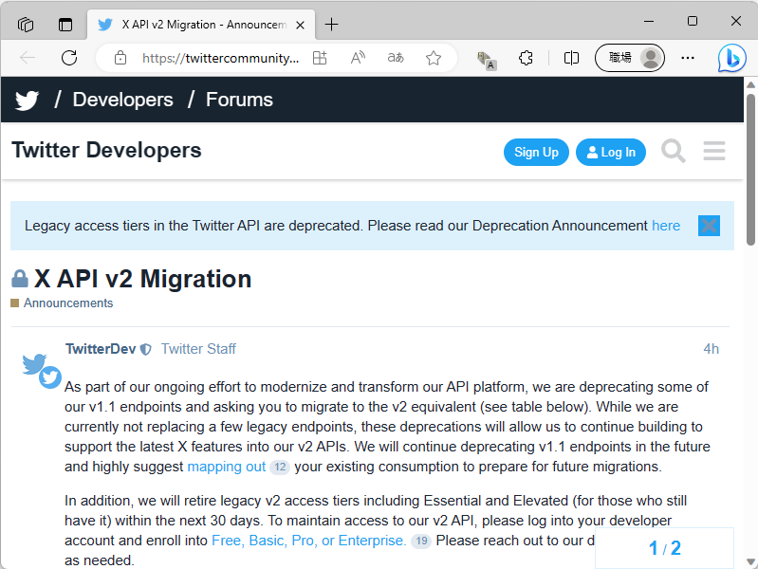Close the X API v2 Migration tab
758x569 pixels.
[300, 25]
